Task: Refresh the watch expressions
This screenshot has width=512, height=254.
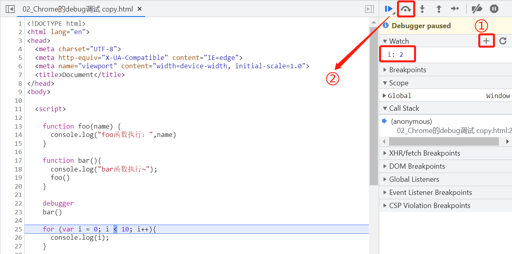Action: [x=503, y=41]
